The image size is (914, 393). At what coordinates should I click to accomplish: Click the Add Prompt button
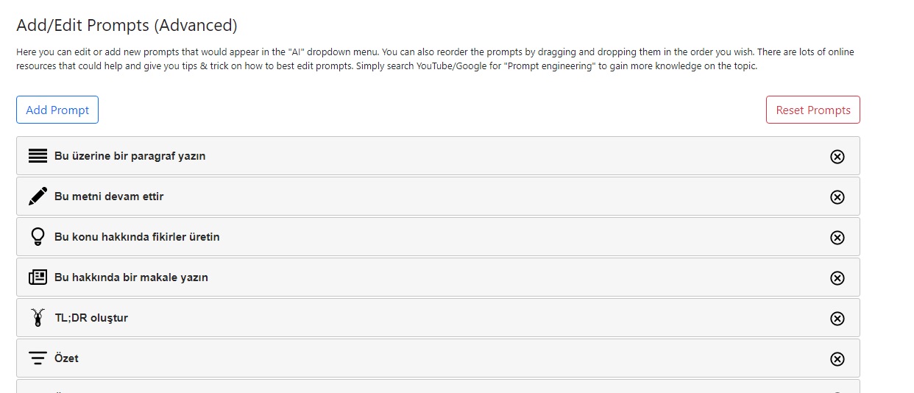(x=57, y=110)
